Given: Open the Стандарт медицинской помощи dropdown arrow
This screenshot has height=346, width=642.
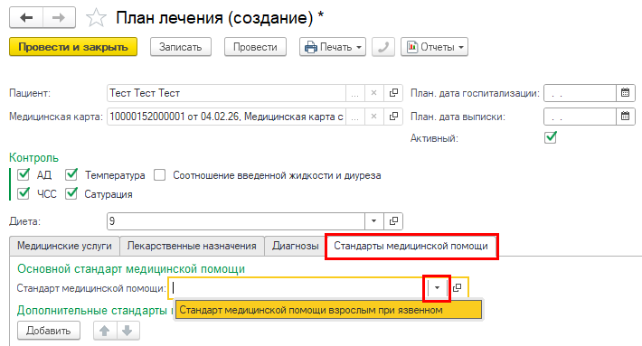Looking at the screenshot, I should click(x=437, y=288).
